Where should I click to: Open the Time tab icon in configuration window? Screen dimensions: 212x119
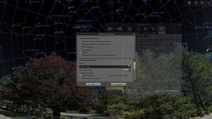click(138, 29)
